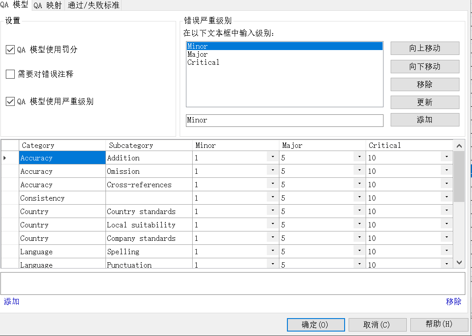
Task: Open Major dropdown for Accuracy Addition row
Action: 359,157
